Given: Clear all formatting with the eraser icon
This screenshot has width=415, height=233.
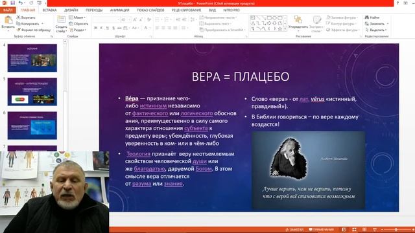Looking at the screenshot, I should tap(149, 20).
